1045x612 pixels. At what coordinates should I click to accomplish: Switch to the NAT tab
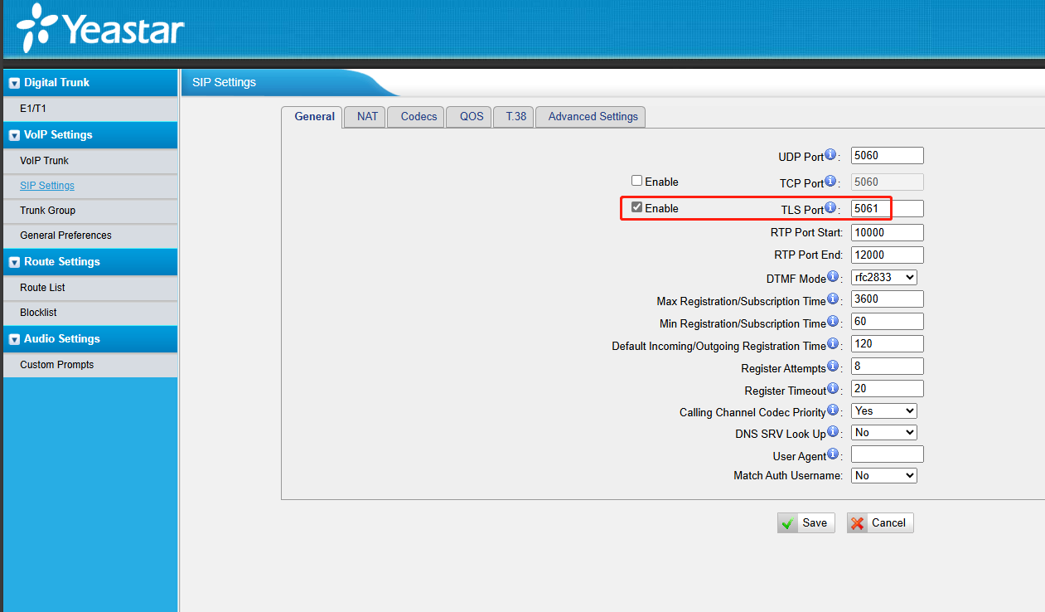point(367,117)
